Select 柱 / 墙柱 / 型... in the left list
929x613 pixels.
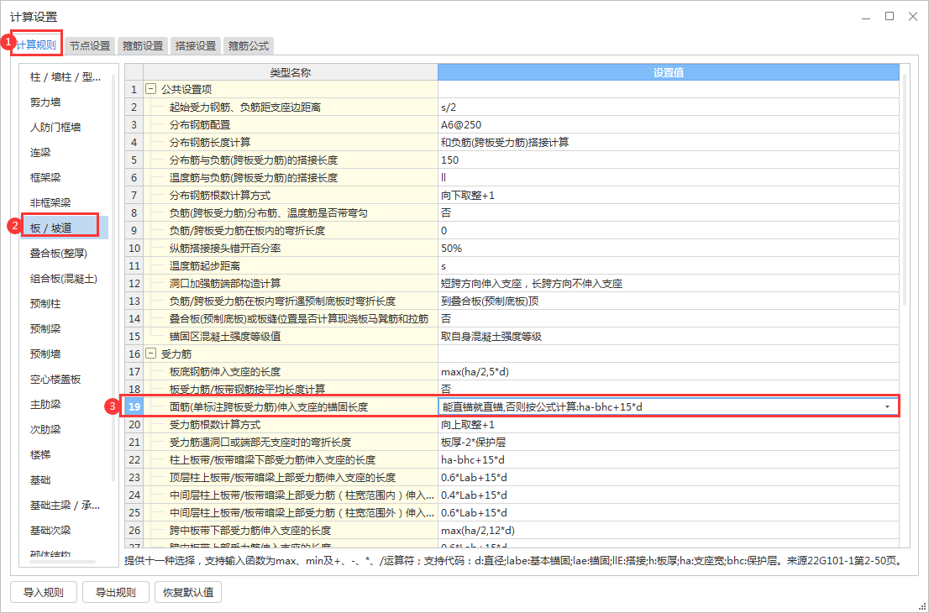coord(66,77)
